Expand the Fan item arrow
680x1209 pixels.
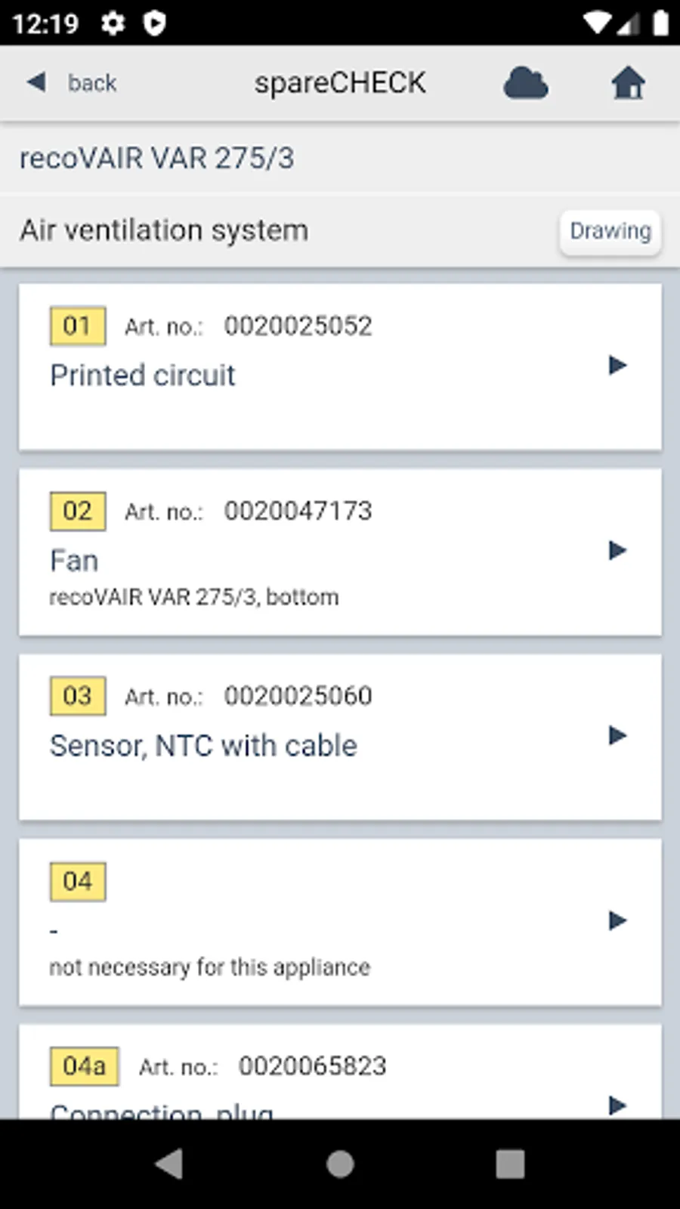click(618, 551)
